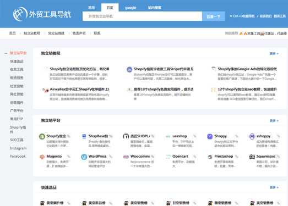
Task: Open the 12个shopify独立站seo教程 article
Action: point(247,89)
